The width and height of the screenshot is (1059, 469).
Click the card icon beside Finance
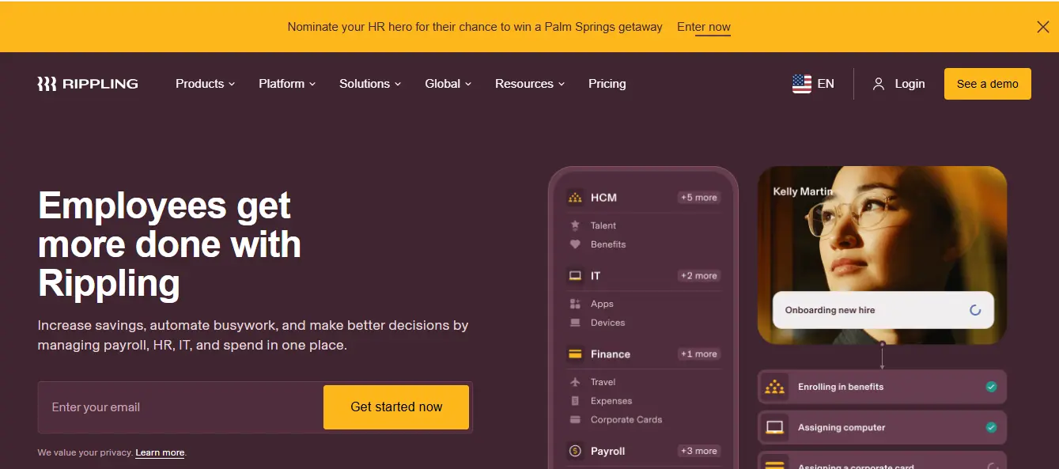[575, 354]
